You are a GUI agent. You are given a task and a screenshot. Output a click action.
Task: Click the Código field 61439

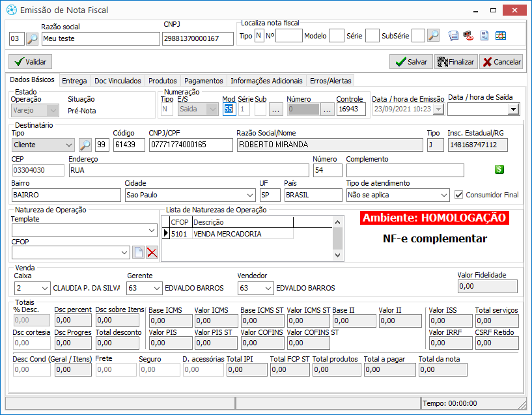(129, 145)
